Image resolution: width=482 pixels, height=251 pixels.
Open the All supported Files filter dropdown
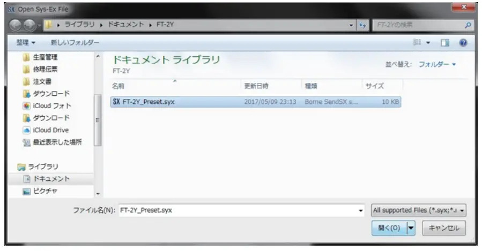(x=418, y=210)
